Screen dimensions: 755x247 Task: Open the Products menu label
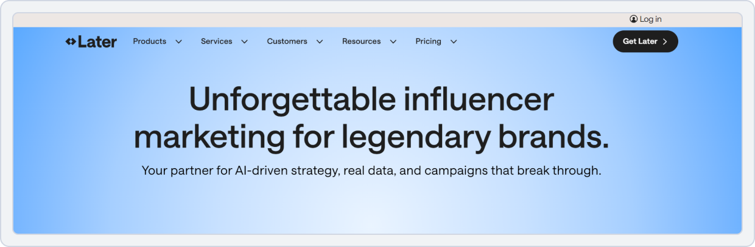149,41
